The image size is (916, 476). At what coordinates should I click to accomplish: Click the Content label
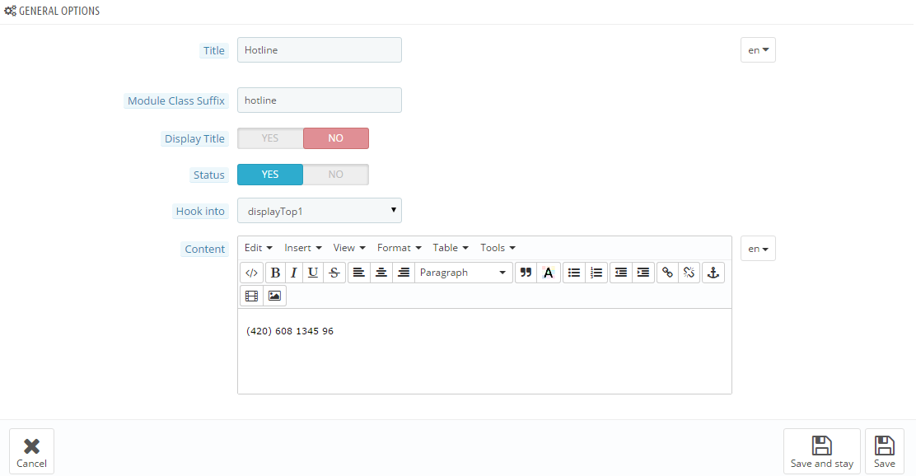click(204, 250)
